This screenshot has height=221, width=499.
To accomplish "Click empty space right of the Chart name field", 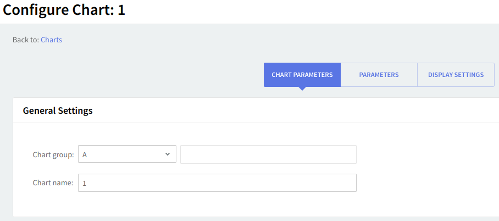I will [429, 183].
